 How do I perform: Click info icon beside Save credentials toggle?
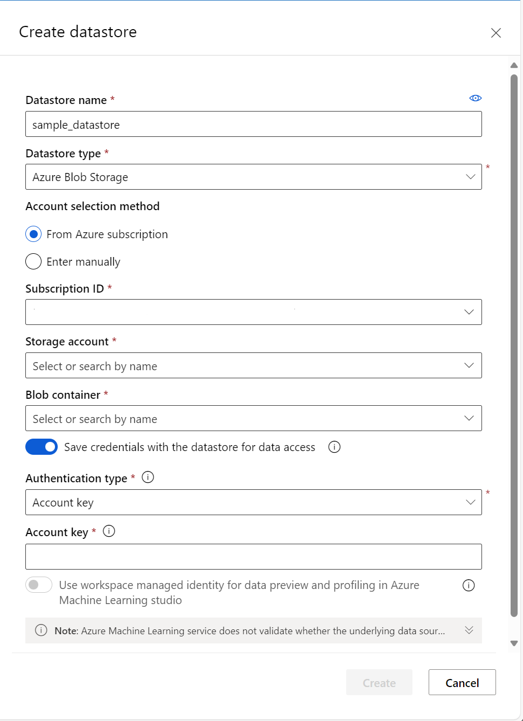[334, 447]
